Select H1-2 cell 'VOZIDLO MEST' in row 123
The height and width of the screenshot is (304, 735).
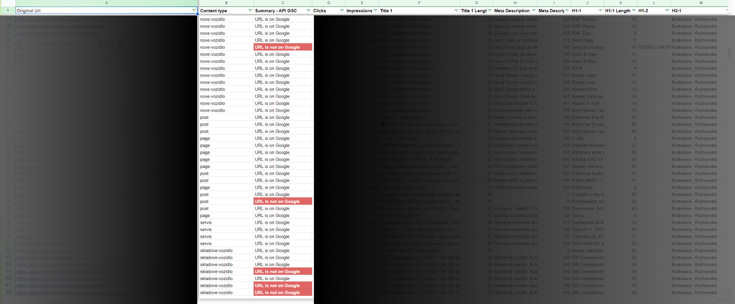tap(654, 47)
